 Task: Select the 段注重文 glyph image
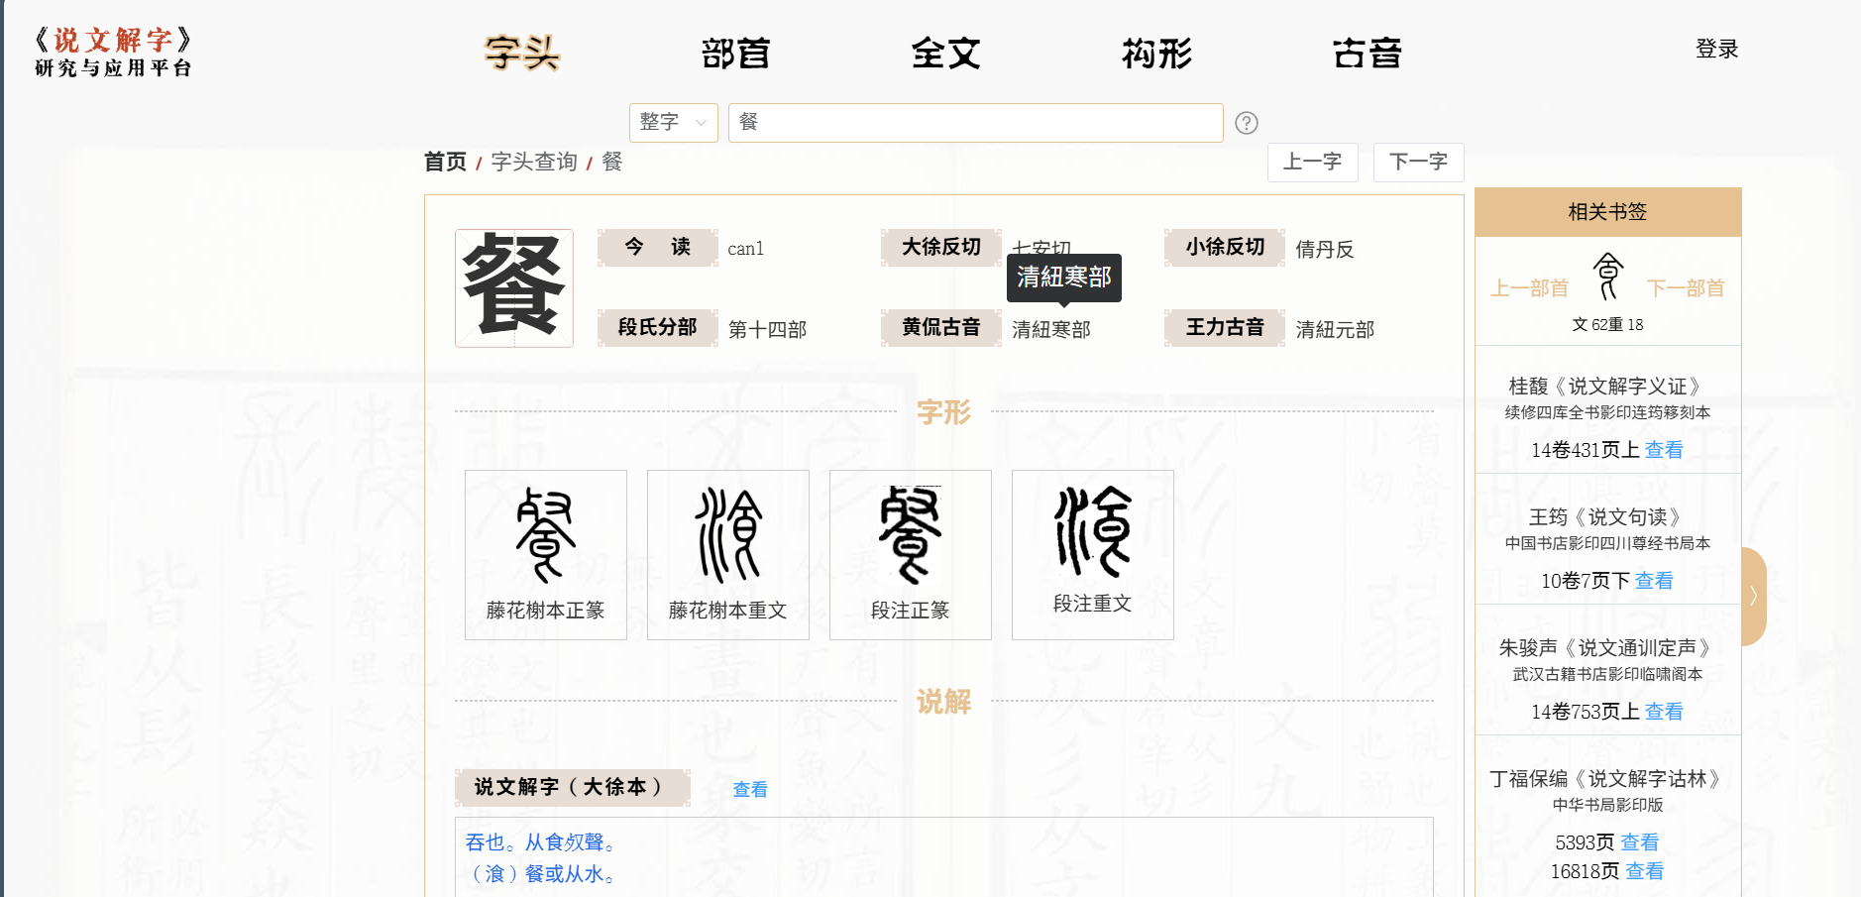pos(1092,532)
